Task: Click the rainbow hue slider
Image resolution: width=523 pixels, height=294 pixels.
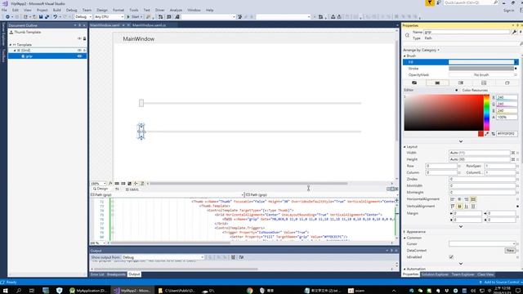Action: tap(487, 113)
